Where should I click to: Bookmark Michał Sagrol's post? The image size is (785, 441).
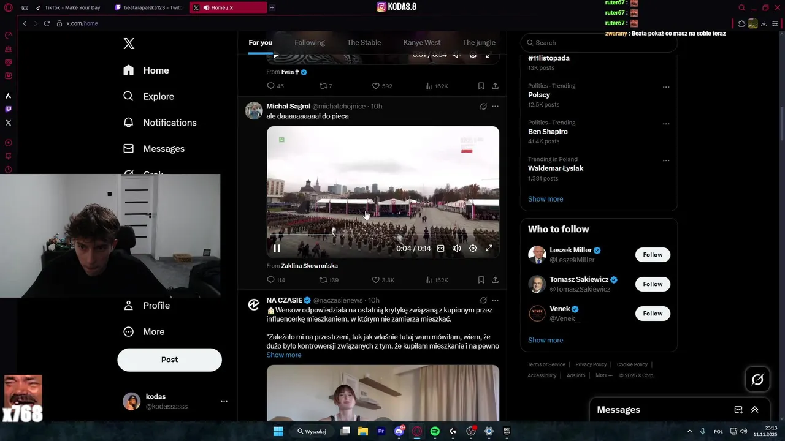481,280
